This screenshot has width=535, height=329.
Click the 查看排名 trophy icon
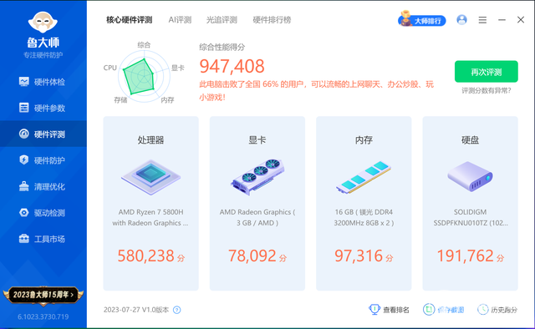374,309
